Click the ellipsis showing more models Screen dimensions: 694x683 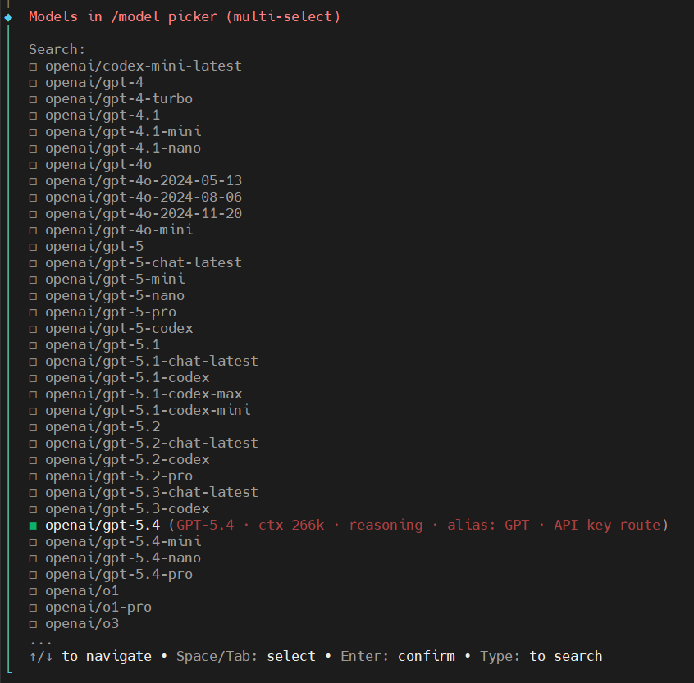(x=41, y=640)
